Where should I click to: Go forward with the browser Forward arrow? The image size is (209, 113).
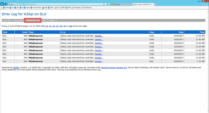pos(6,4)
